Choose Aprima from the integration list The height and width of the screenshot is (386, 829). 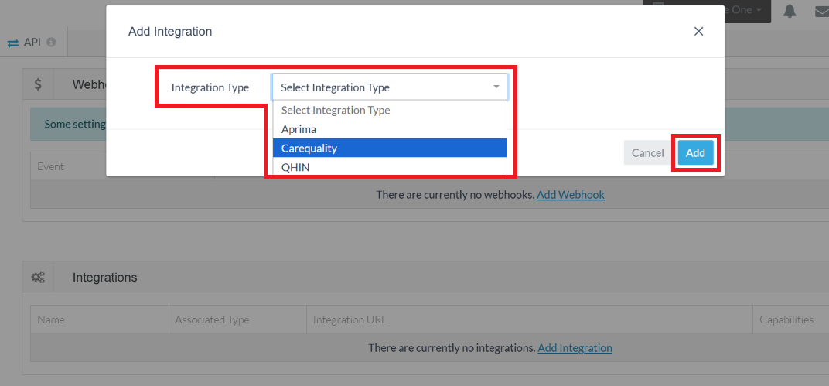(390, 129)
